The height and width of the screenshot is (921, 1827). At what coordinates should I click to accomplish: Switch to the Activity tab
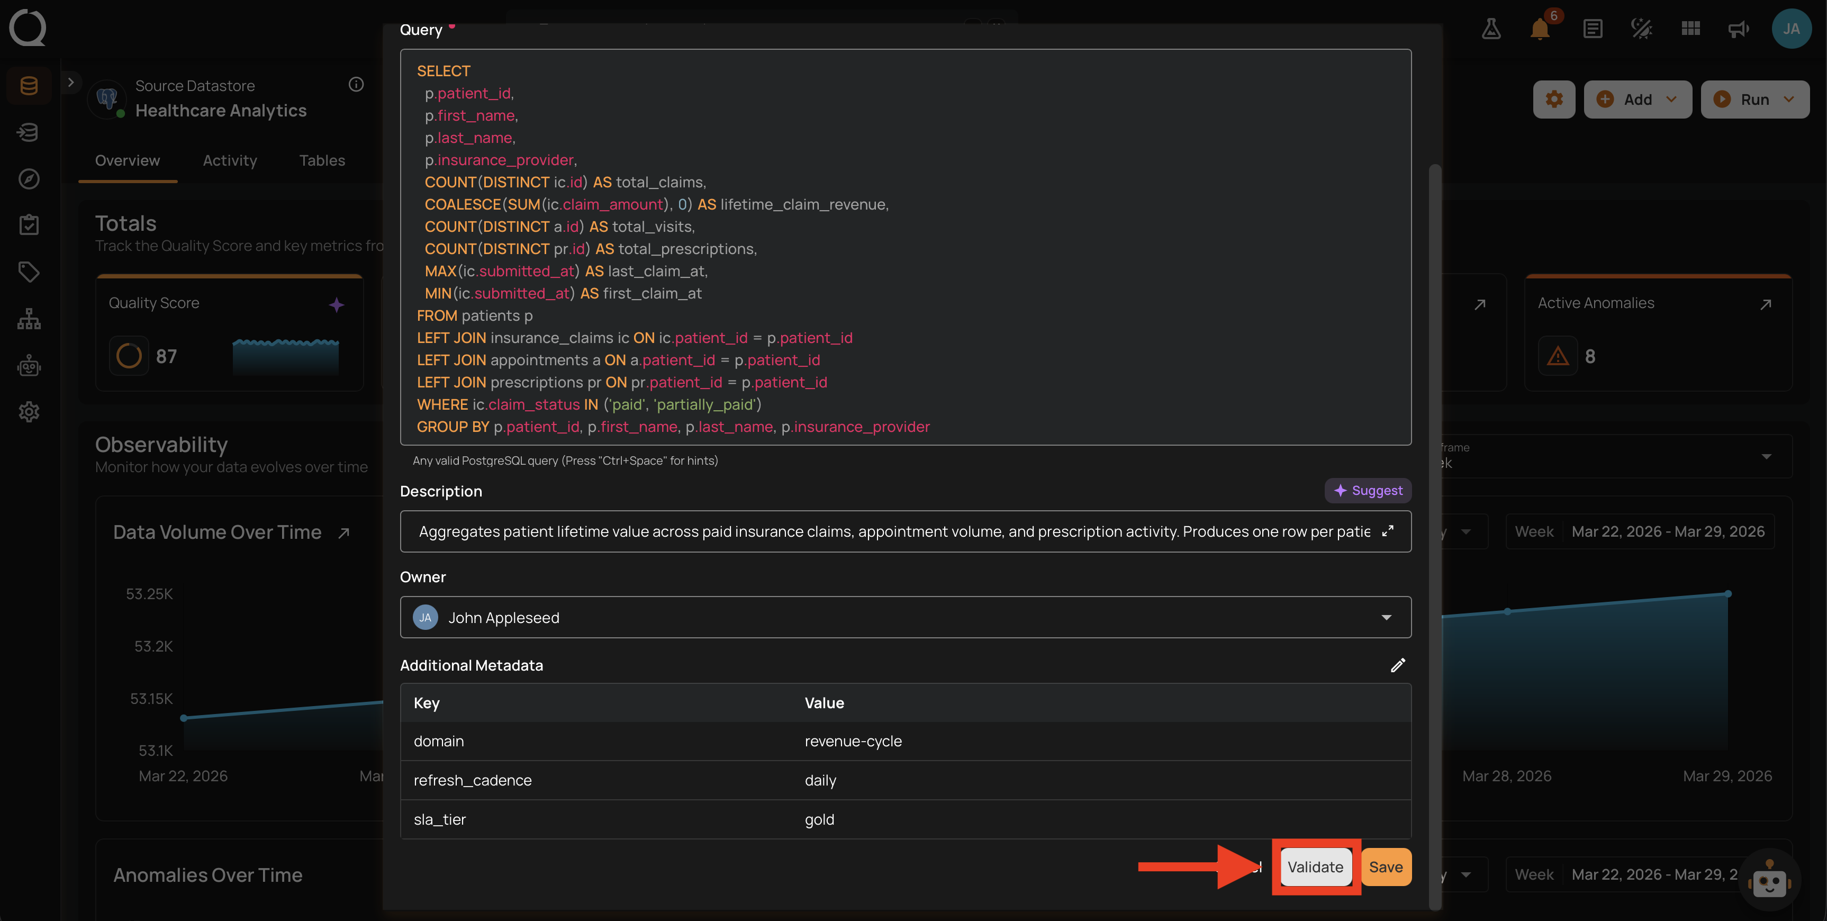230,160
